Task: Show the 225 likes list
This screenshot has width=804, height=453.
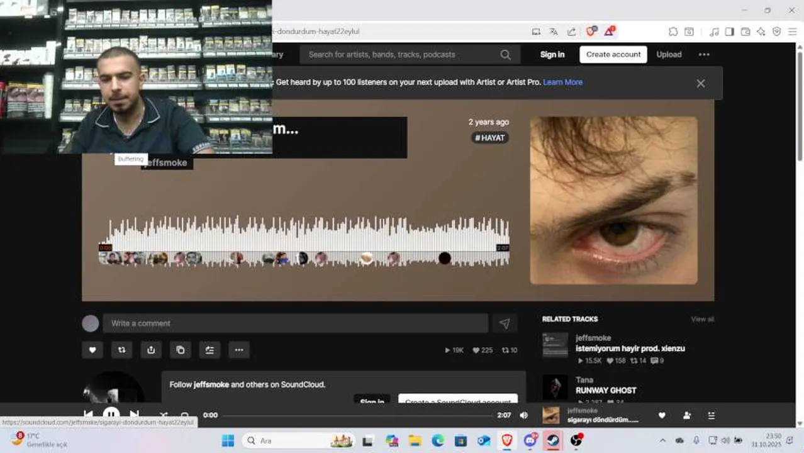Action: [483, 350]
